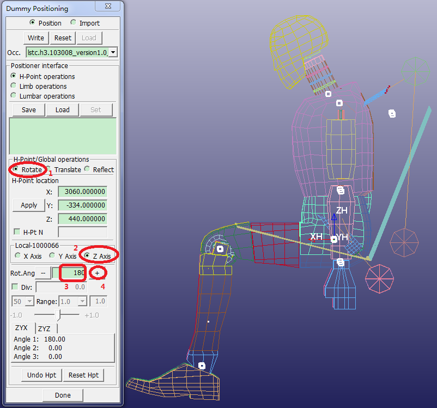
Task: Click the Done button
Action: [x=63, y=395]
